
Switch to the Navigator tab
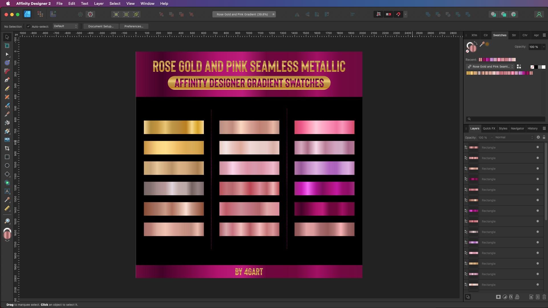point(517,128)
